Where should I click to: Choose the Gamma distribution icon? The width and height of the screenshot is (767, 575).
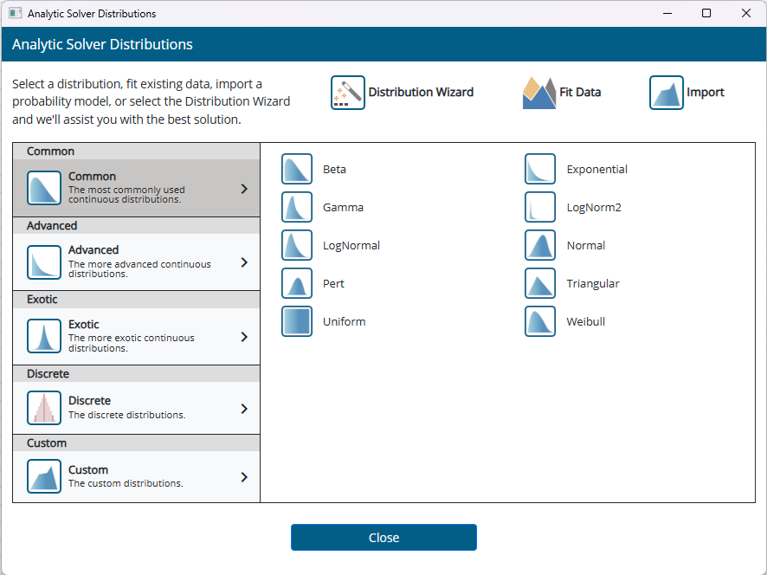(296, 207)
